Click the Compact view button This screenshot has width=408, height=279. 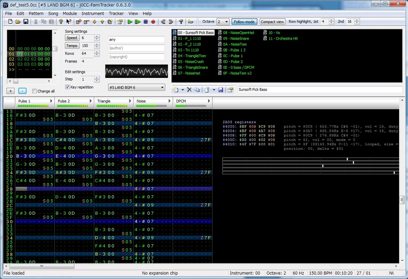click(x=272, y=22)
